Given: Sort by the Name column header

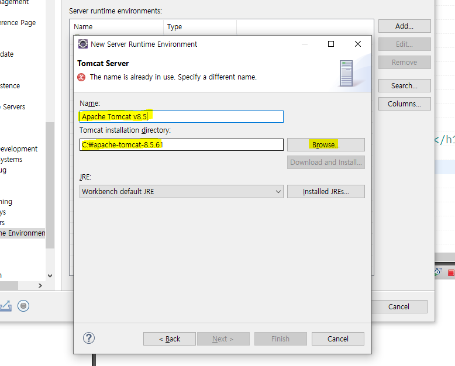Looking at the screenshot, I should click(116, 27).
